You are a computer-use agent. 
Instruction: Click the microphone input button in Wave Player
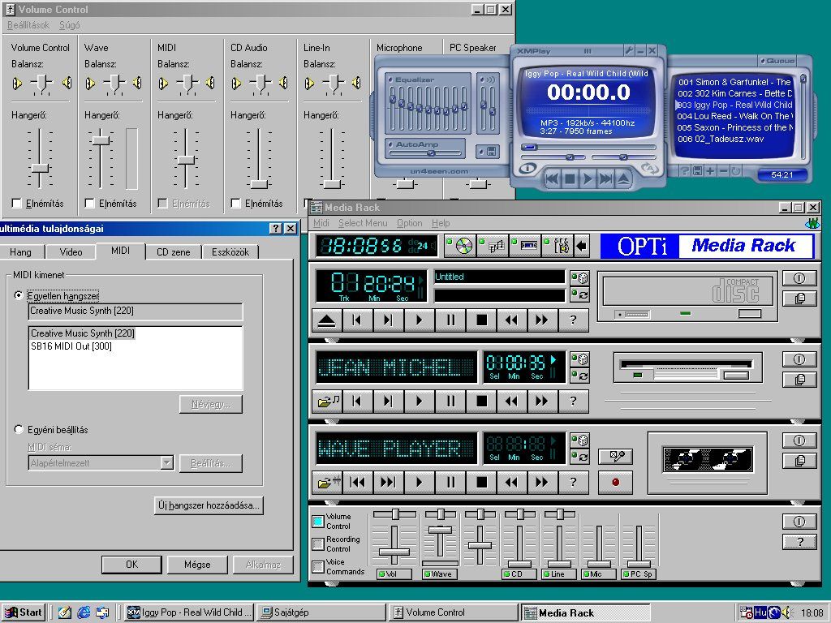(x=615, y=456)
